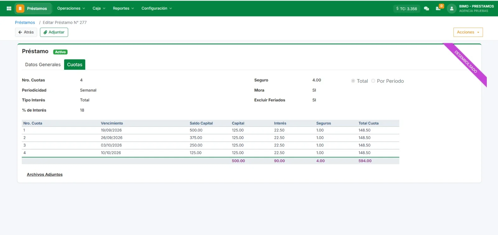This screenshot has width=498, height=235.
Task: Click the seguros total 4.00 in footer
Action: (321, 161)
